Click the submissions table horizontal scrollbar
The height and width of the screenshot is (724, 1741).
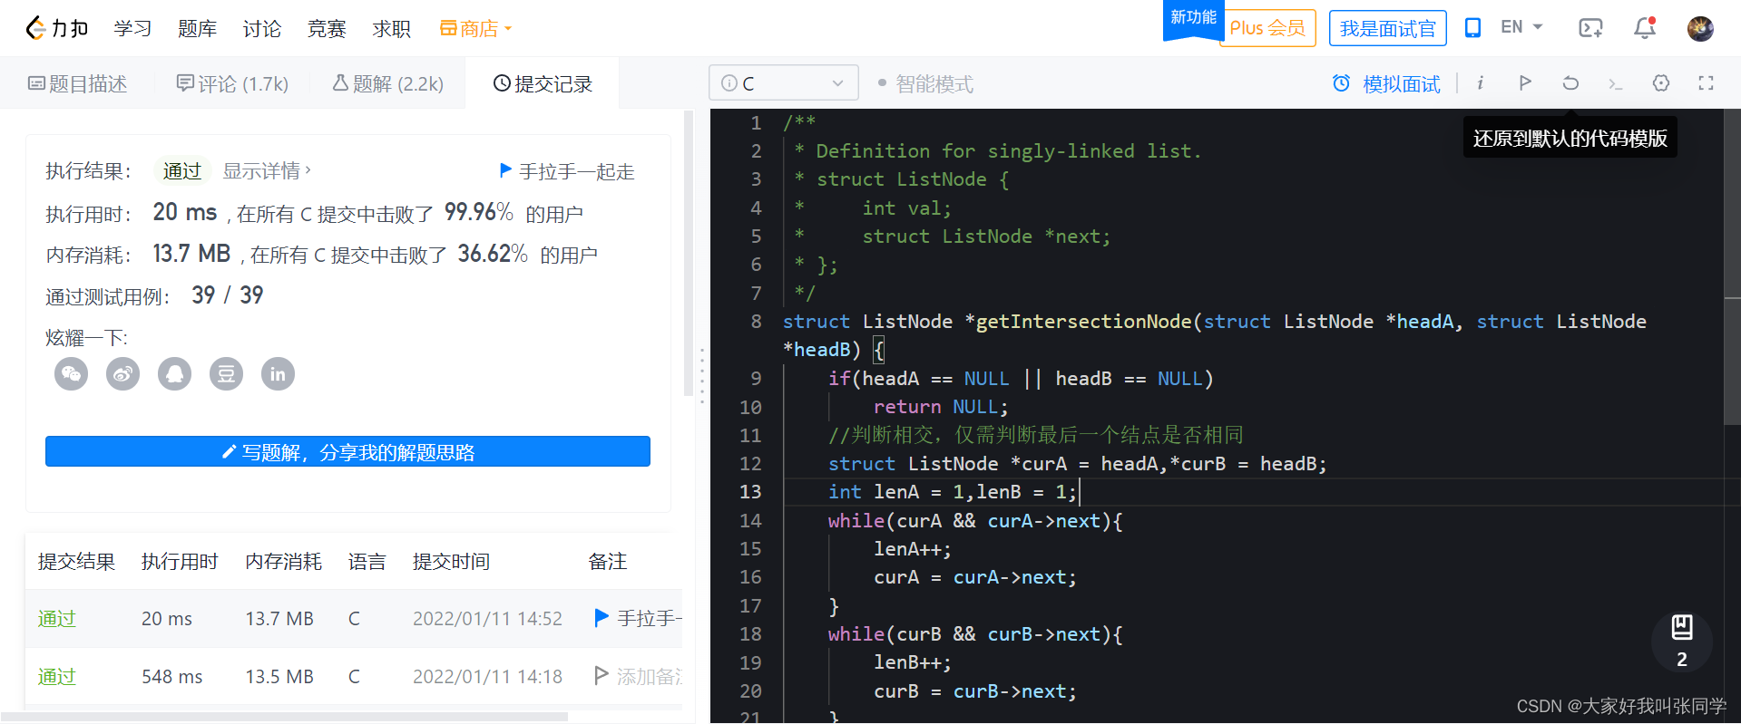tap(284, 717)
